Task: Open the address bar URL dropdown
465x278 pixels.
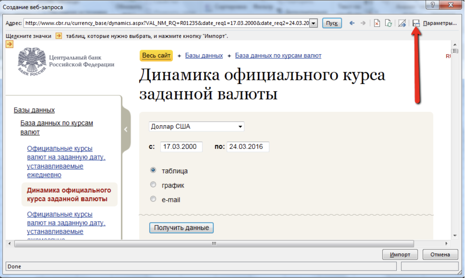Action: point(314,23)
